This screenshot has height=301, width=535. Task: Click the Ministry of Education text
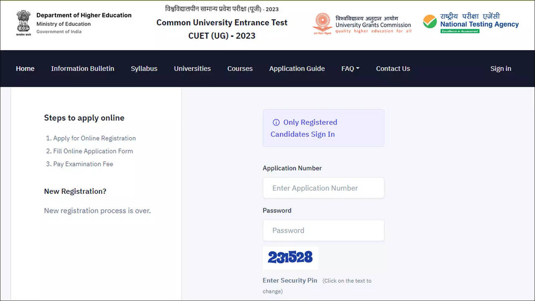point(64,24)
